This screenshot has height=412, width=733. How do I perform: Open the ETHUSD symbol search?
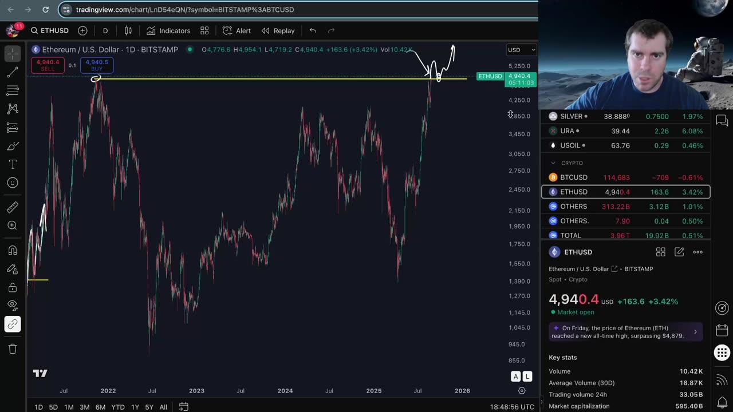[49, 31]
